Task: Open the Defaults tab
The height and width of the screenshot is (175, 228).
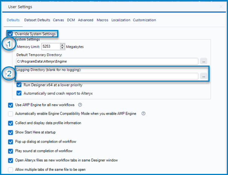Action: (13, 20)
